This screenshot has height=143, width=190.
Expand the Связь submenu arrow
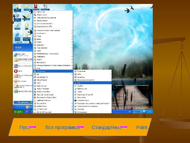point(111,74)
